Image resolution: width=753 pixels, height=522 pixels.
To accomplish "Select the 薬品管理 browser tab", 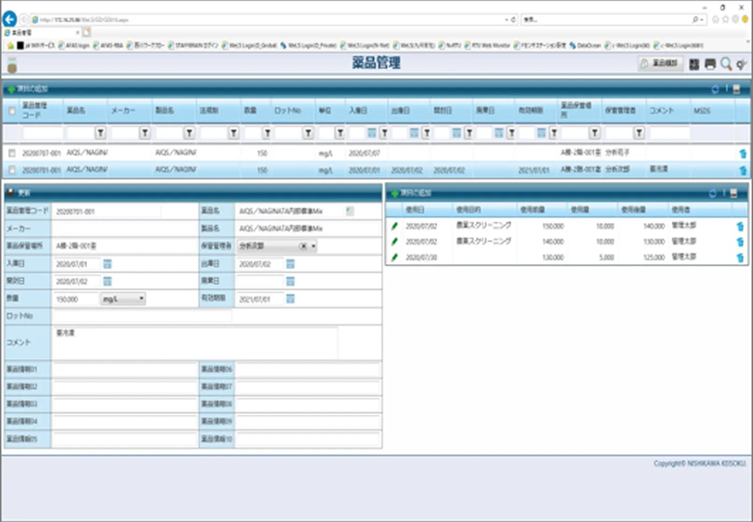I will (x=42, y=33).
